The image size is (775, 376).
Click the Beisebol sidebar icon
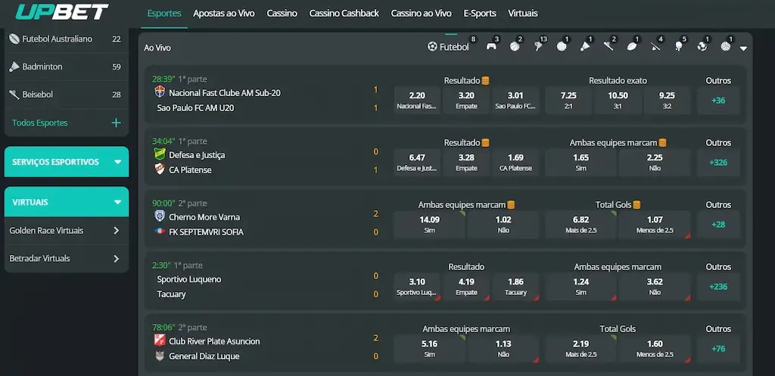(x=14, y=95)
